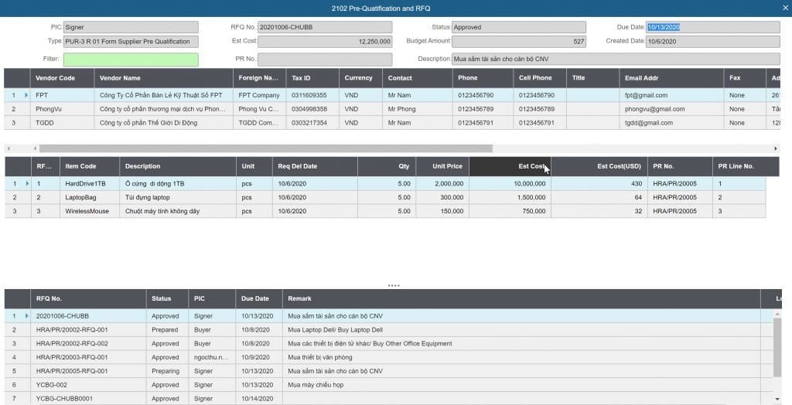
Task: Click the row arrow indicator beside FPT vendor
Action: pyautogui.click(x=26, y=96)
